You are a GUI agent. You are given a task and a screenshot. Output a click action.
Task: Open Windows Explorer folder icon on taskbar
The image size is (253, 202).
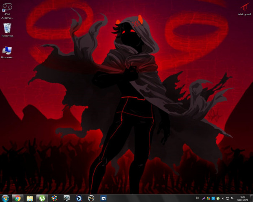point(30,198)
